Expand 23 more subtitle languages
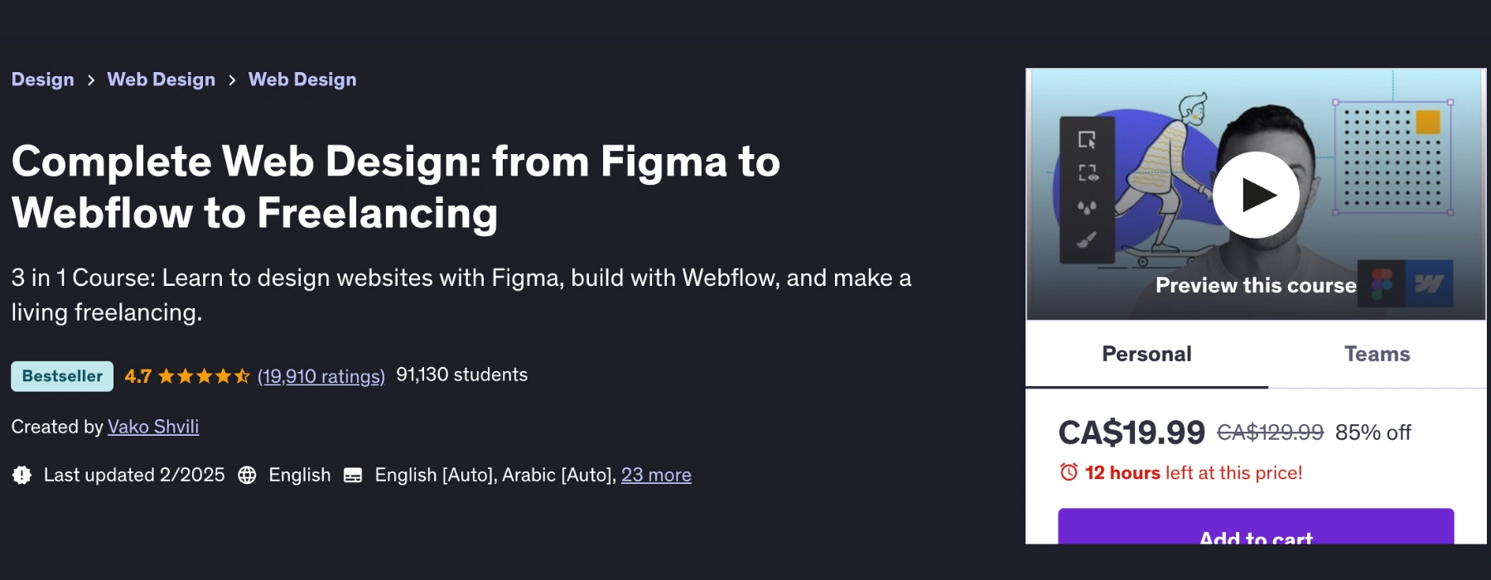 656,475
